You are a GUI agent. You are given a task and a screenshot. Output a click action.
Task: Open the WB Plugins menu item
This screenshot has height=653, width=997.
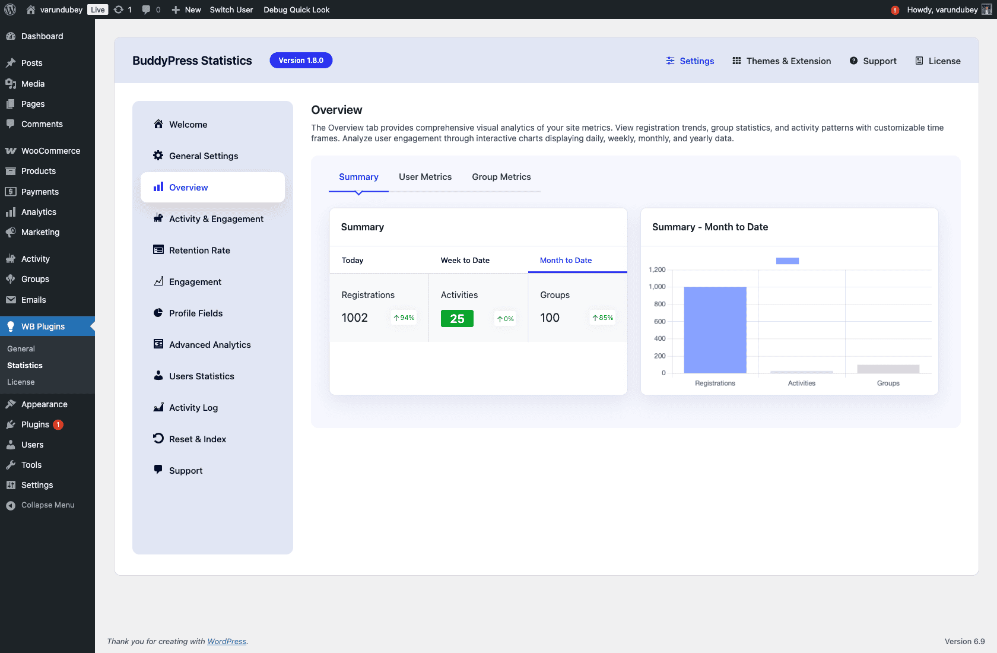[43, 326]
